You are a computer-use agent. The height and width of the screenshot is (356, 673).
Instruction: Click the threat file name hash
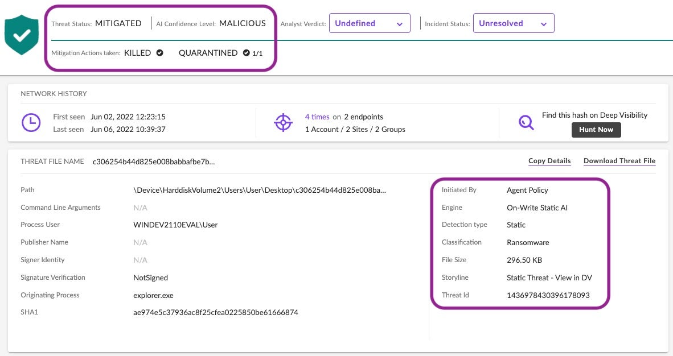[x=154, y=162]
